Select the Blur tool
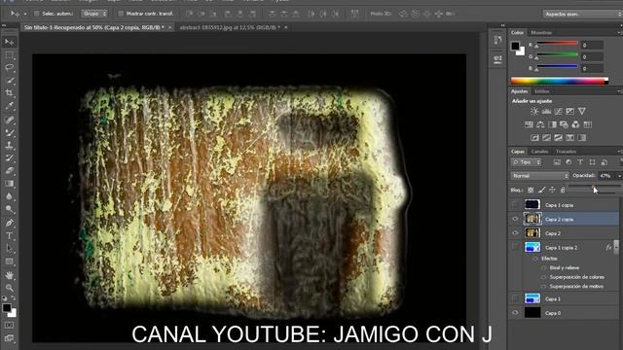 [x=10, y=196]
